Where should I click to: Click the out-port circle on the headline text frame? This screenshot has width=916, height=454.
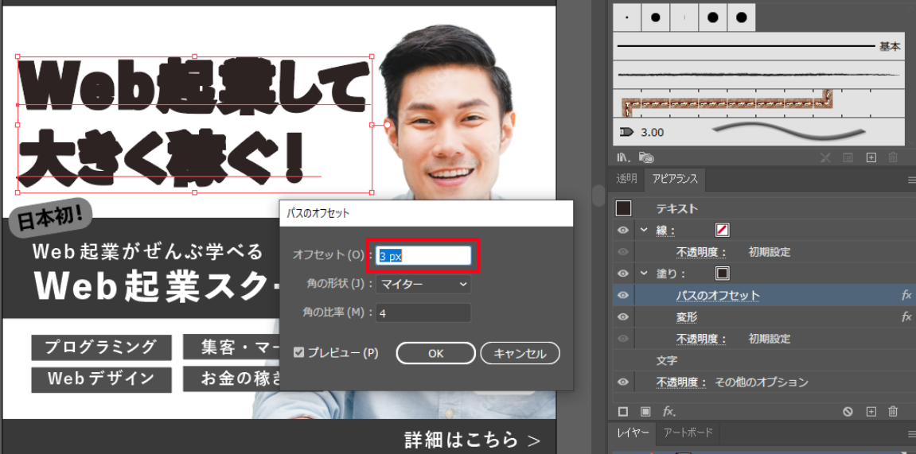(x=387, y=125)
